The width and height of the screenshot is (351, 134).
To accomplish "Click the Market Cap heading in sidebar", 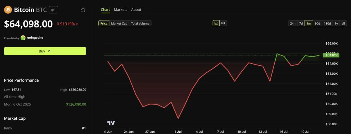I will pos(15,119).
